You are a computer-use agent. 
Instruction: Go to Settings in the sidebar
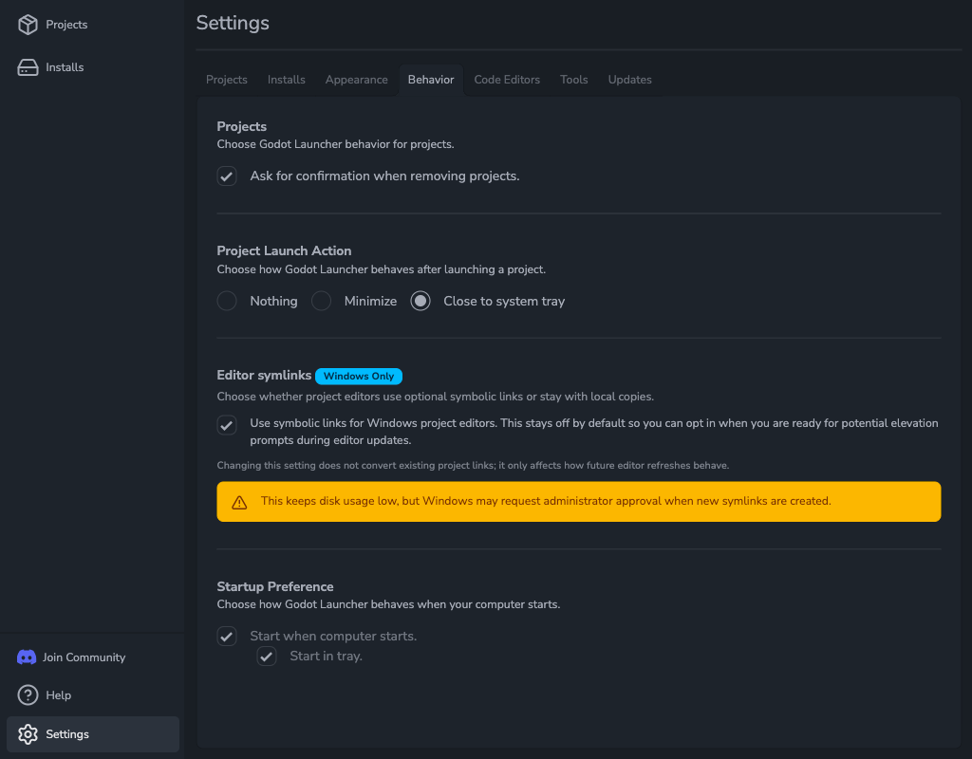click(x=93, y=734)
